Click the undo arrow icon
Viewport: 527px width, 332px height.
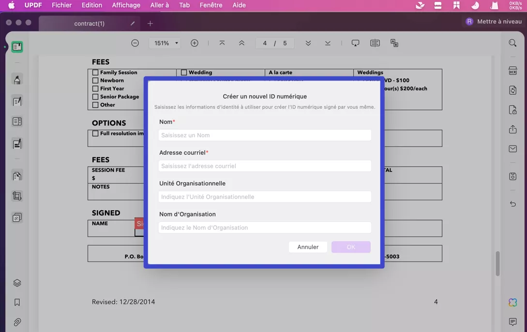click(513, 204)
